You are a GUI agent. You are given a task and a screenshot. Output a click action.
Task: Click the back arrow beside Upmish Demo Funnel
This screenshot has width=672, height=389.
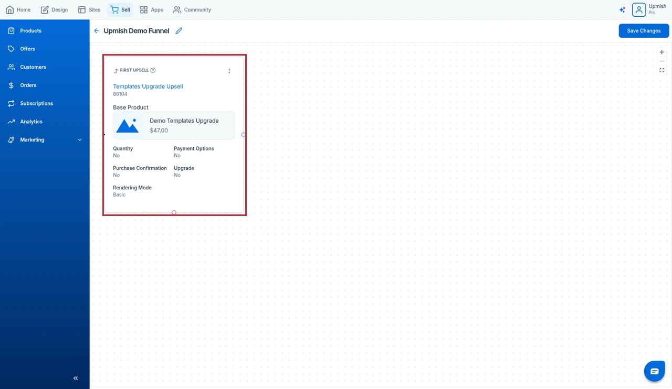tap(97, 31)
